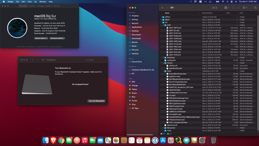Go back using the Finder back arrow
The height and width of the screenshot is (146, 259).
(162, 8)
